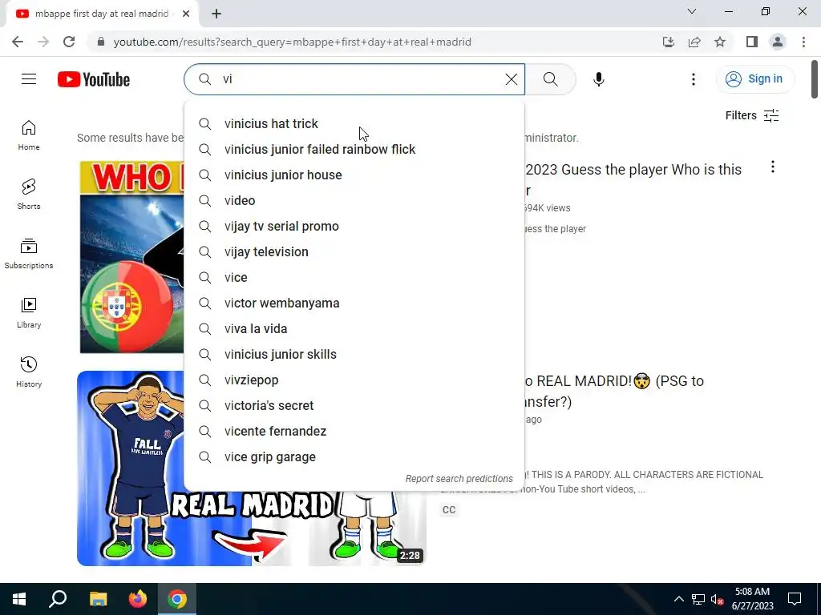Open the taskbar clock and date
The width and height of the screenshot is (821, 615).
pos(752,599)
